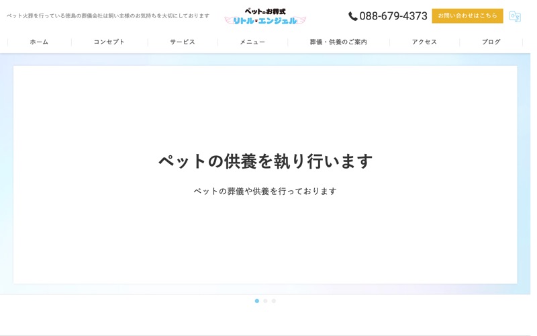
Task: Open the メニュー navigation item
Action: point(252,42)
